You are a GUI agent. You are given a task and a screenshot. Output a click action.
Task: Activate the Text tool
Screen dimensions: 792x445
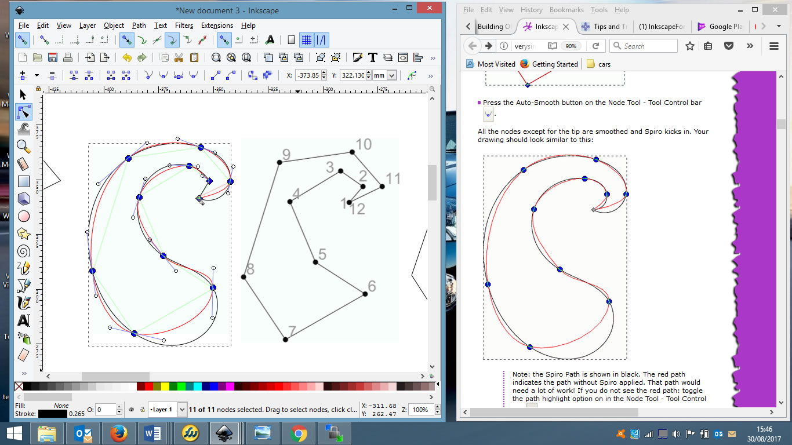coord(23,320)
